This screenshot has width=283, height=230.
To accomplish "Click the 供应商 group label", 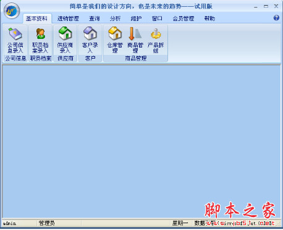I will pos(65,59).
